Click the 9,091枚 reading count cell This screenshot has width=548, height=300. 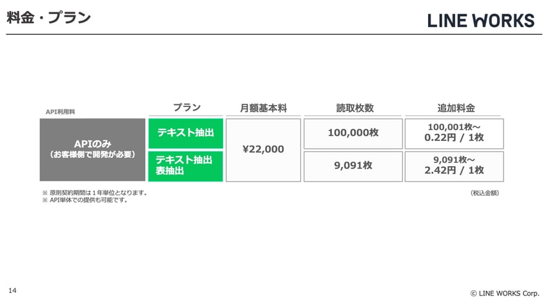(353, 165)
